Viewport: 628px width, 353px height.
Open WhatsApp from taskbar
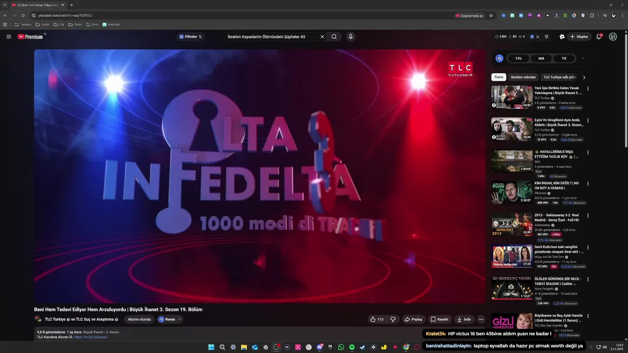pyautogui.click(x=341, y=347)
